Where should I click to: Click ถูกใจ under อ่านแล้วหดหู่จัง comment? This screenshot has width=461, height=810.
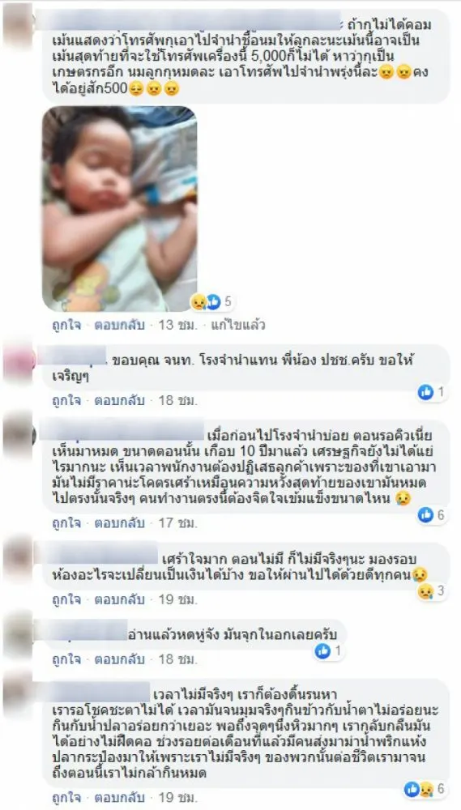66,659
